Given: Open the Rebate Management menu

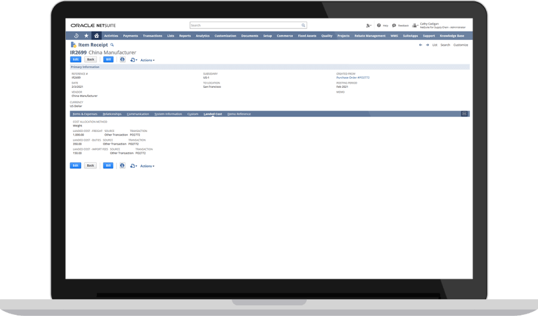Looking at the screenshot, I should point(370,36).
